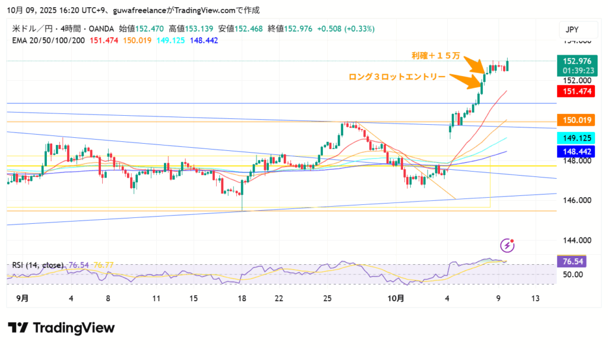This screenshot has height=348, width=608.
Task: Select the red 151.474 EMA price tag
Action: click(x=575, y=91)
